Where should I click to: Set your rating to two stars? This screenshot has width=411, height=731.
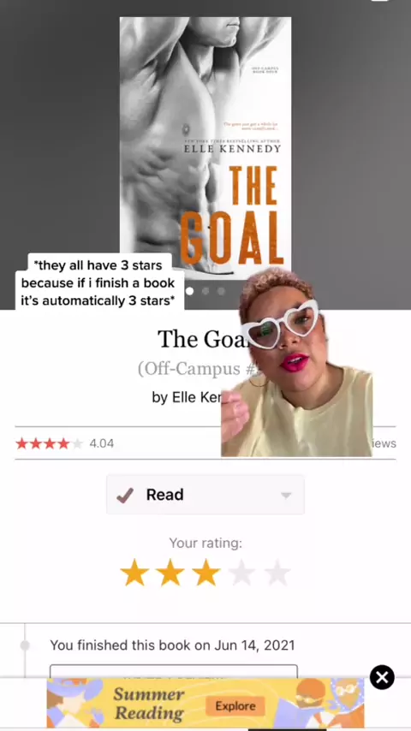click(x=170, y=573)
